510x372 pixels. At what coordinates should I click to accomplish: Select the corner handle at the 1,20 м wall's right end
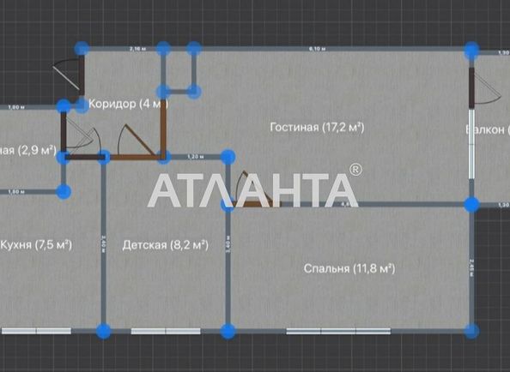[228, 157]
